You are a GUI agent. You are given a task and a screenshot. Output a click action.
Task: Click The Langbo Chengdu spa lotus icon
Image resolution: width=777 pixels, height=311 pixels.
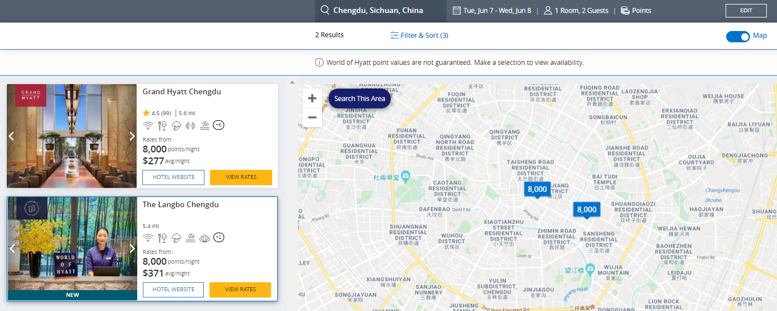pyautogui.click(x=204, y=238)
